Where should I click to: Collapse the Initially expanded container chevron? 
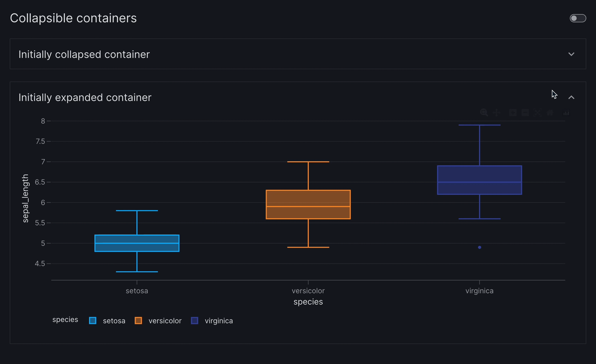pyautogui.click(x=571, y=97)
